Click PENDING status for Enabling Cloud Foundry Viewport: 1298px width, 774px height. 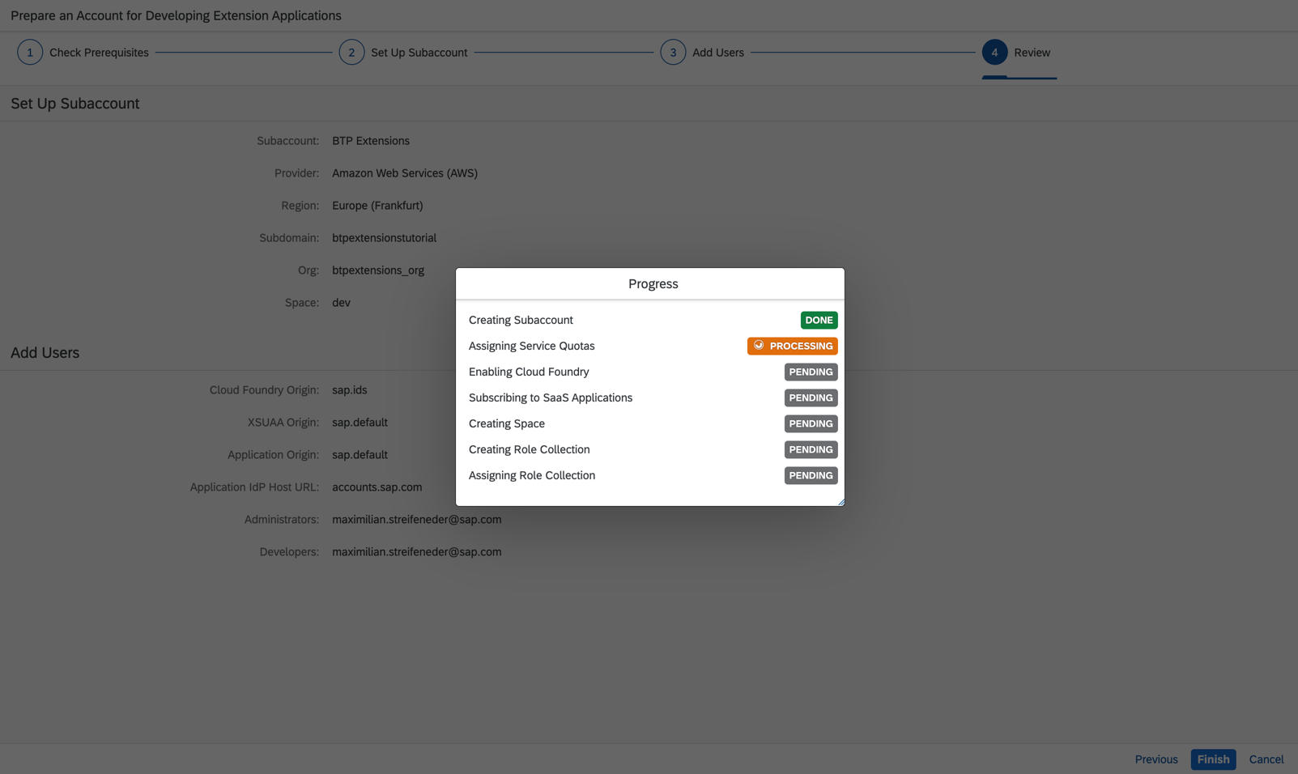[811, 372]
